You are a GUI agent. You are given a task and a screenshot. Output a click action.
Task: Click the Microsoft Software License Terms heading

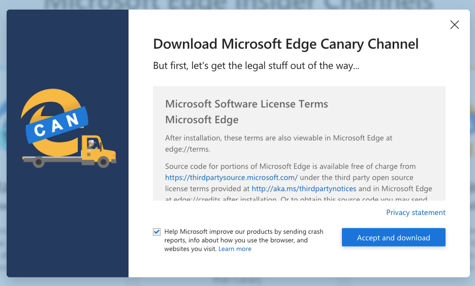click(246, 104)
